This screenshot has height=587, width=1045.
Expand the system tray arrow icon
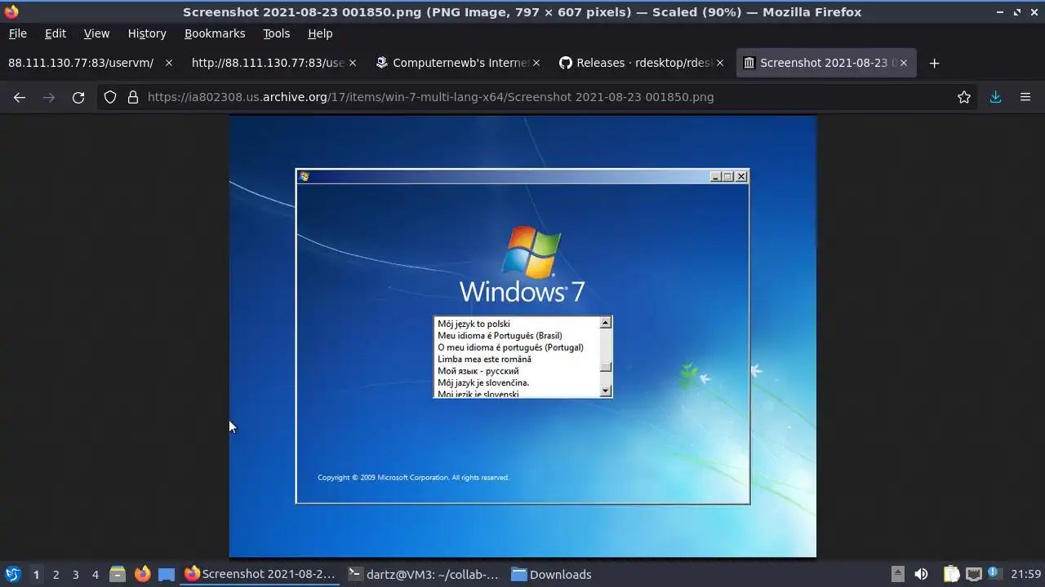(x=897, y=574)
